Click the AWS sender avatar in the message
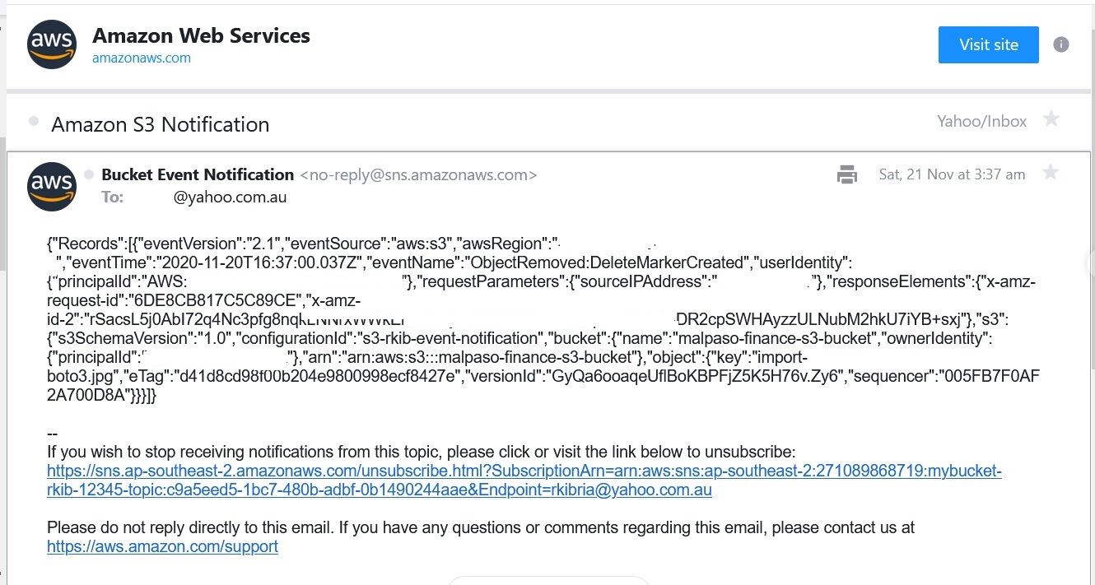1095x585 pixels. 52,187
